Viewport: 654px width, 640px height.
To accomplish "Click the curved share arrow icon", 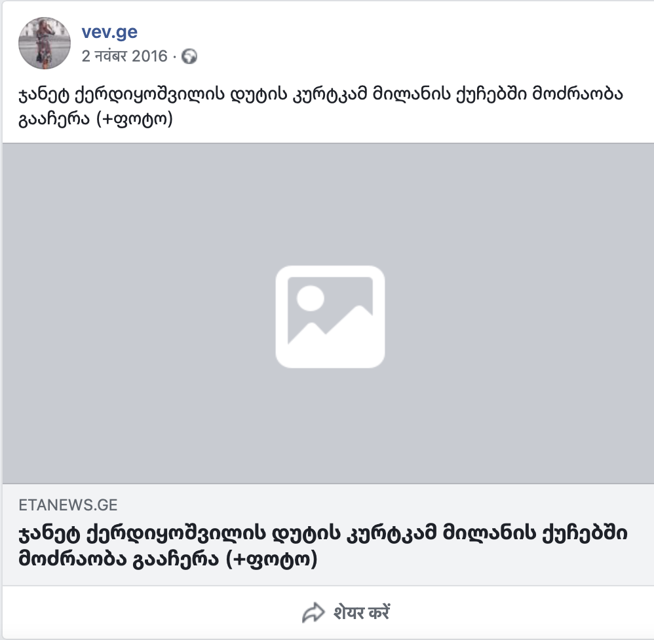I will pyautogui.click(x=313, y=613).
